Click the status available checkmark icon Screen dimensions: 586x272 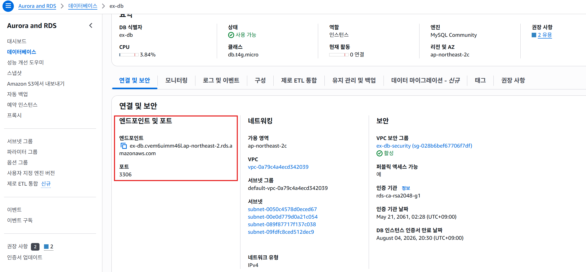click(231, 35)
